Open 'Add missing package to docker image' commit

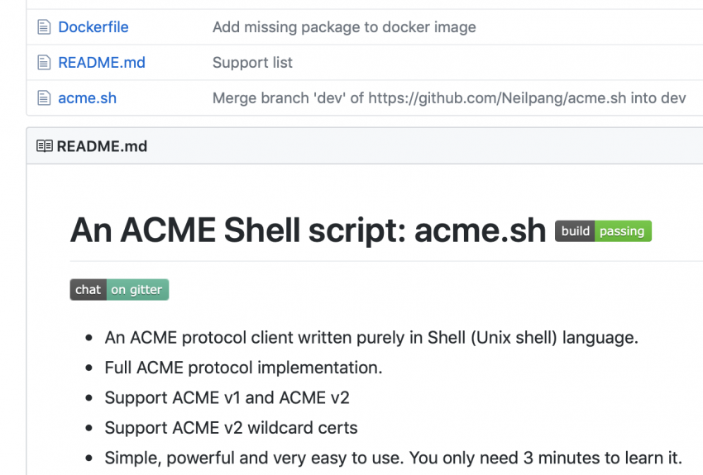(344, 27)
